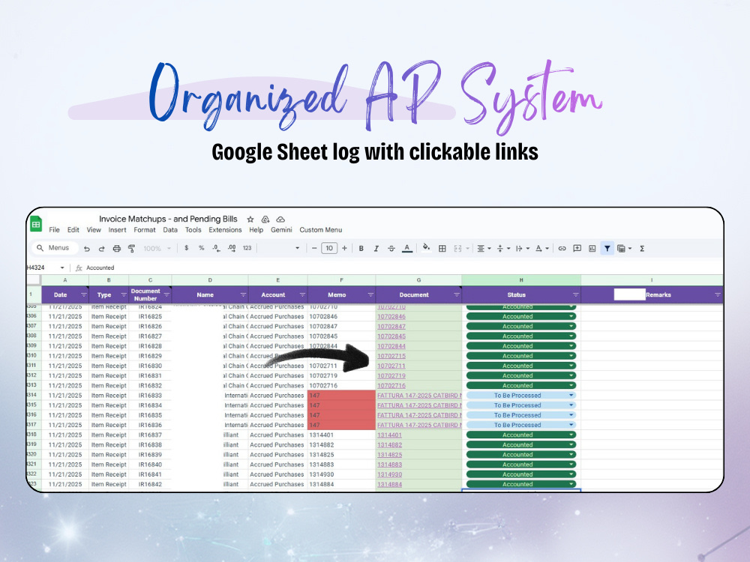The width and height of the screenshot is (750, 562).
Task: Open filter on Account column header
Action: tap(302, 294)
